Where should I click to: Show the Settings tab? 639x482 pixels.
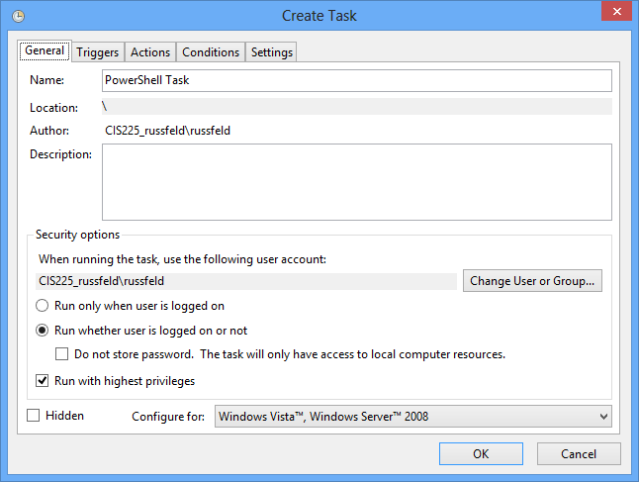point(272,52)
